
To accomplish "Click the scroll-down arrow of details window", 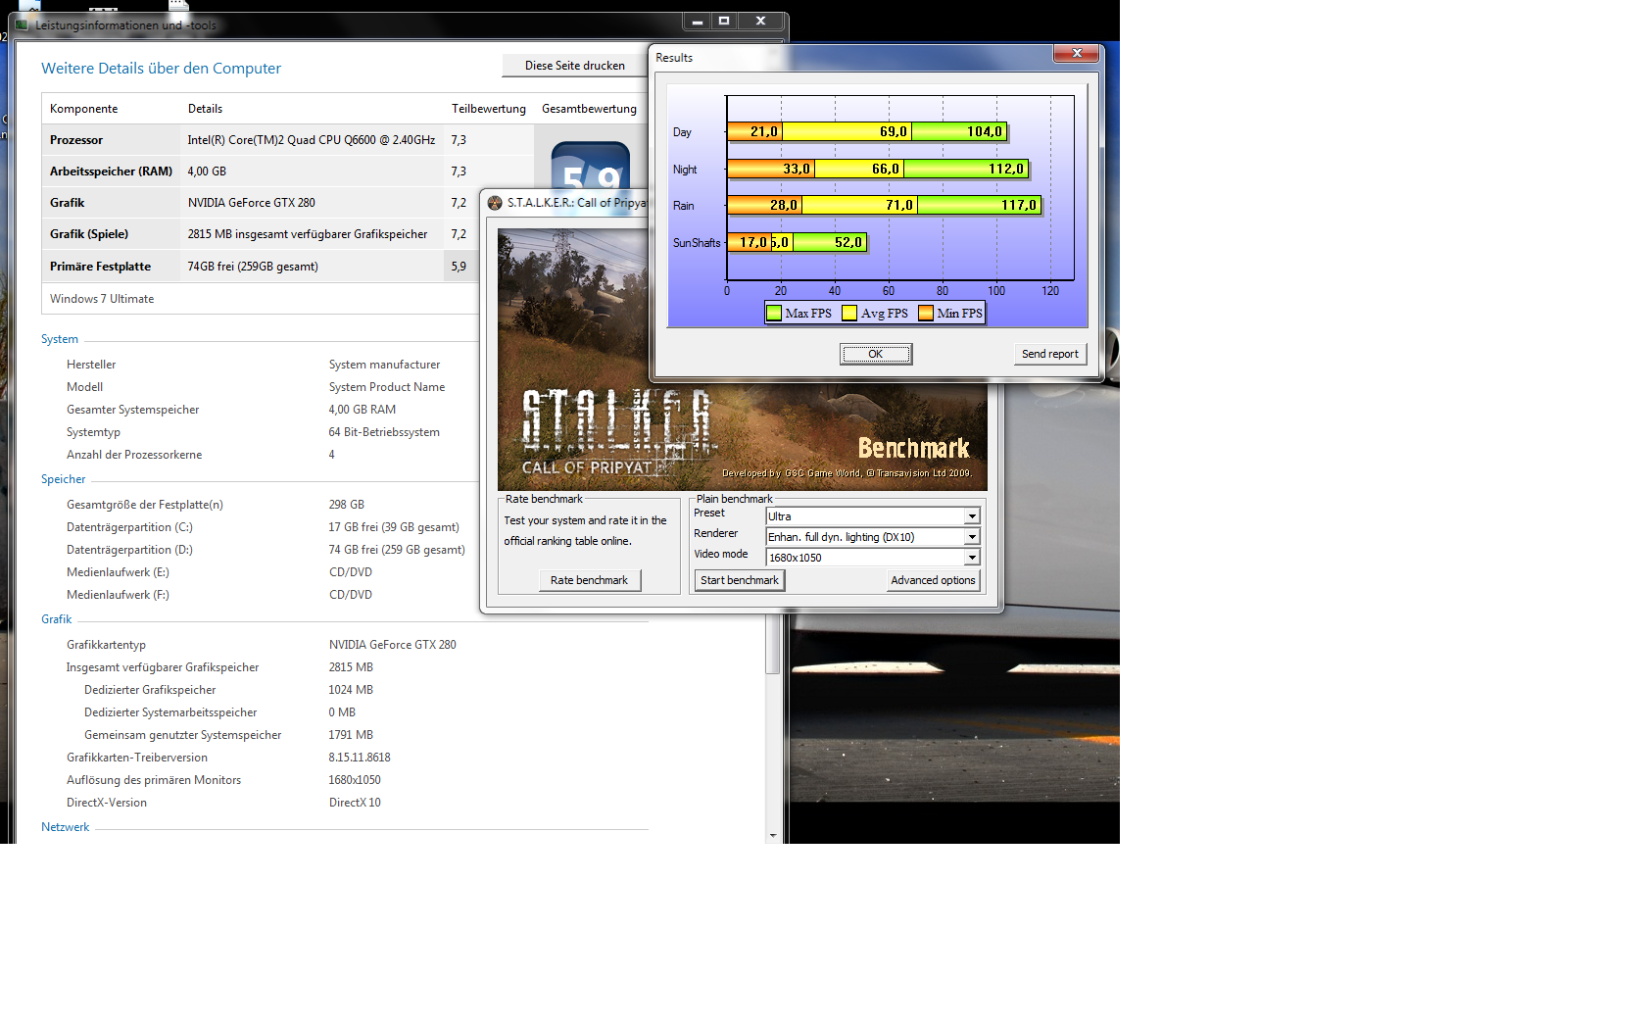I will tap(773, 836).
